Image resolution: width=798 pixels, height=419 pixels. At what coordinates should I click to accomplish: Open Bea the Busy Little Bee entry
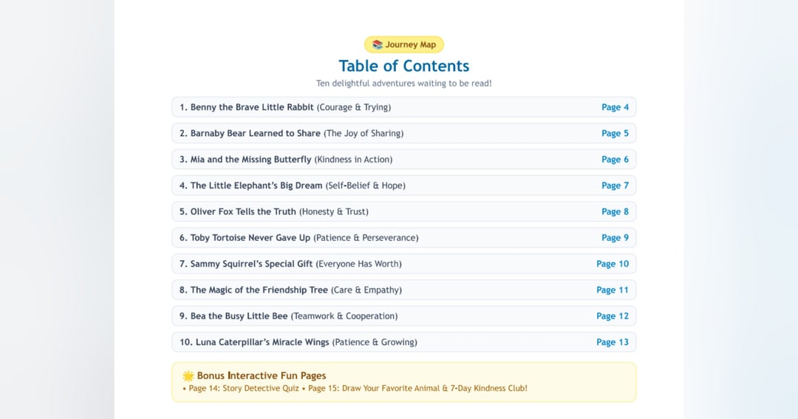(x=404, y=316)
